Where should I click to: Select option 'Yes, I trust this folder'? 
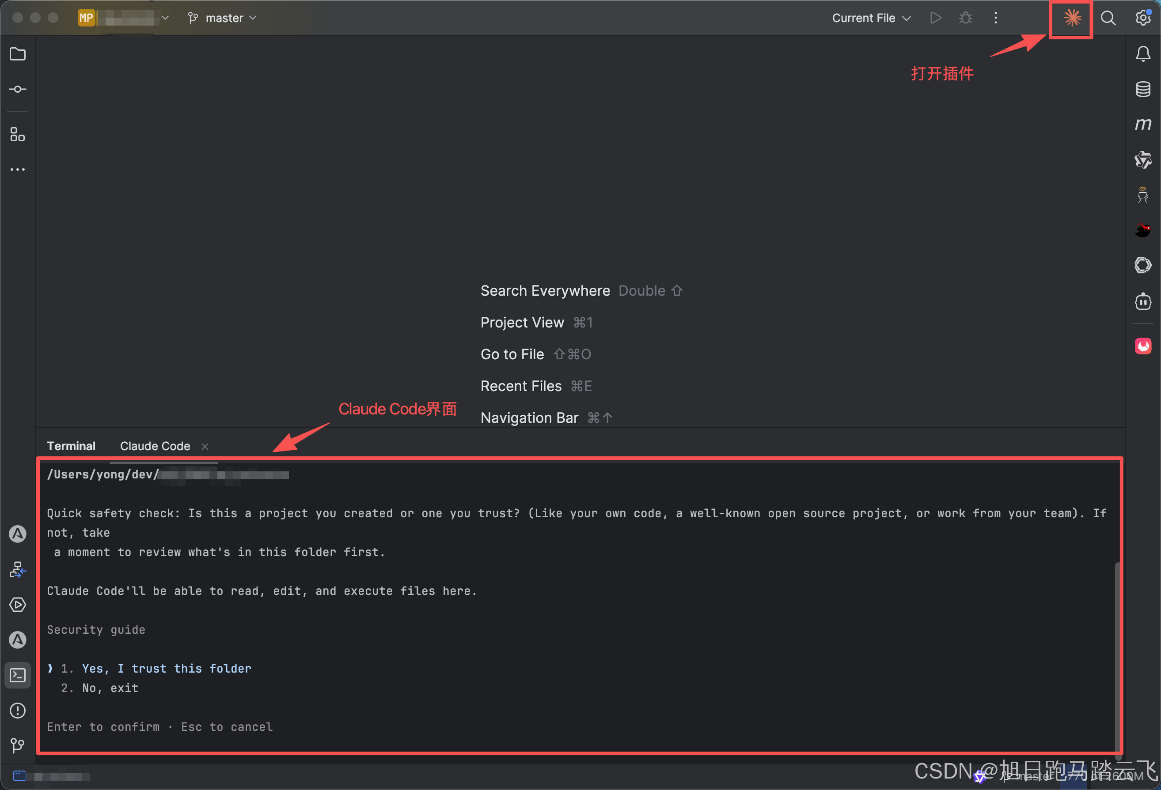pyautogui.click(x=167, y=668)
